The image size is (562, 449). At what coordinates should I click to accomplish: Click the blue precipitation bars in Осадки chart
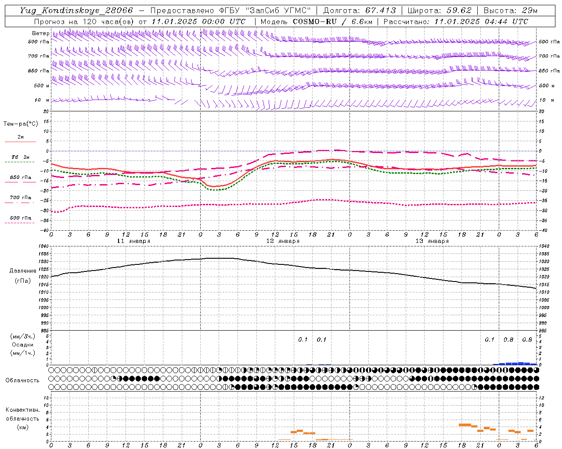515,363
